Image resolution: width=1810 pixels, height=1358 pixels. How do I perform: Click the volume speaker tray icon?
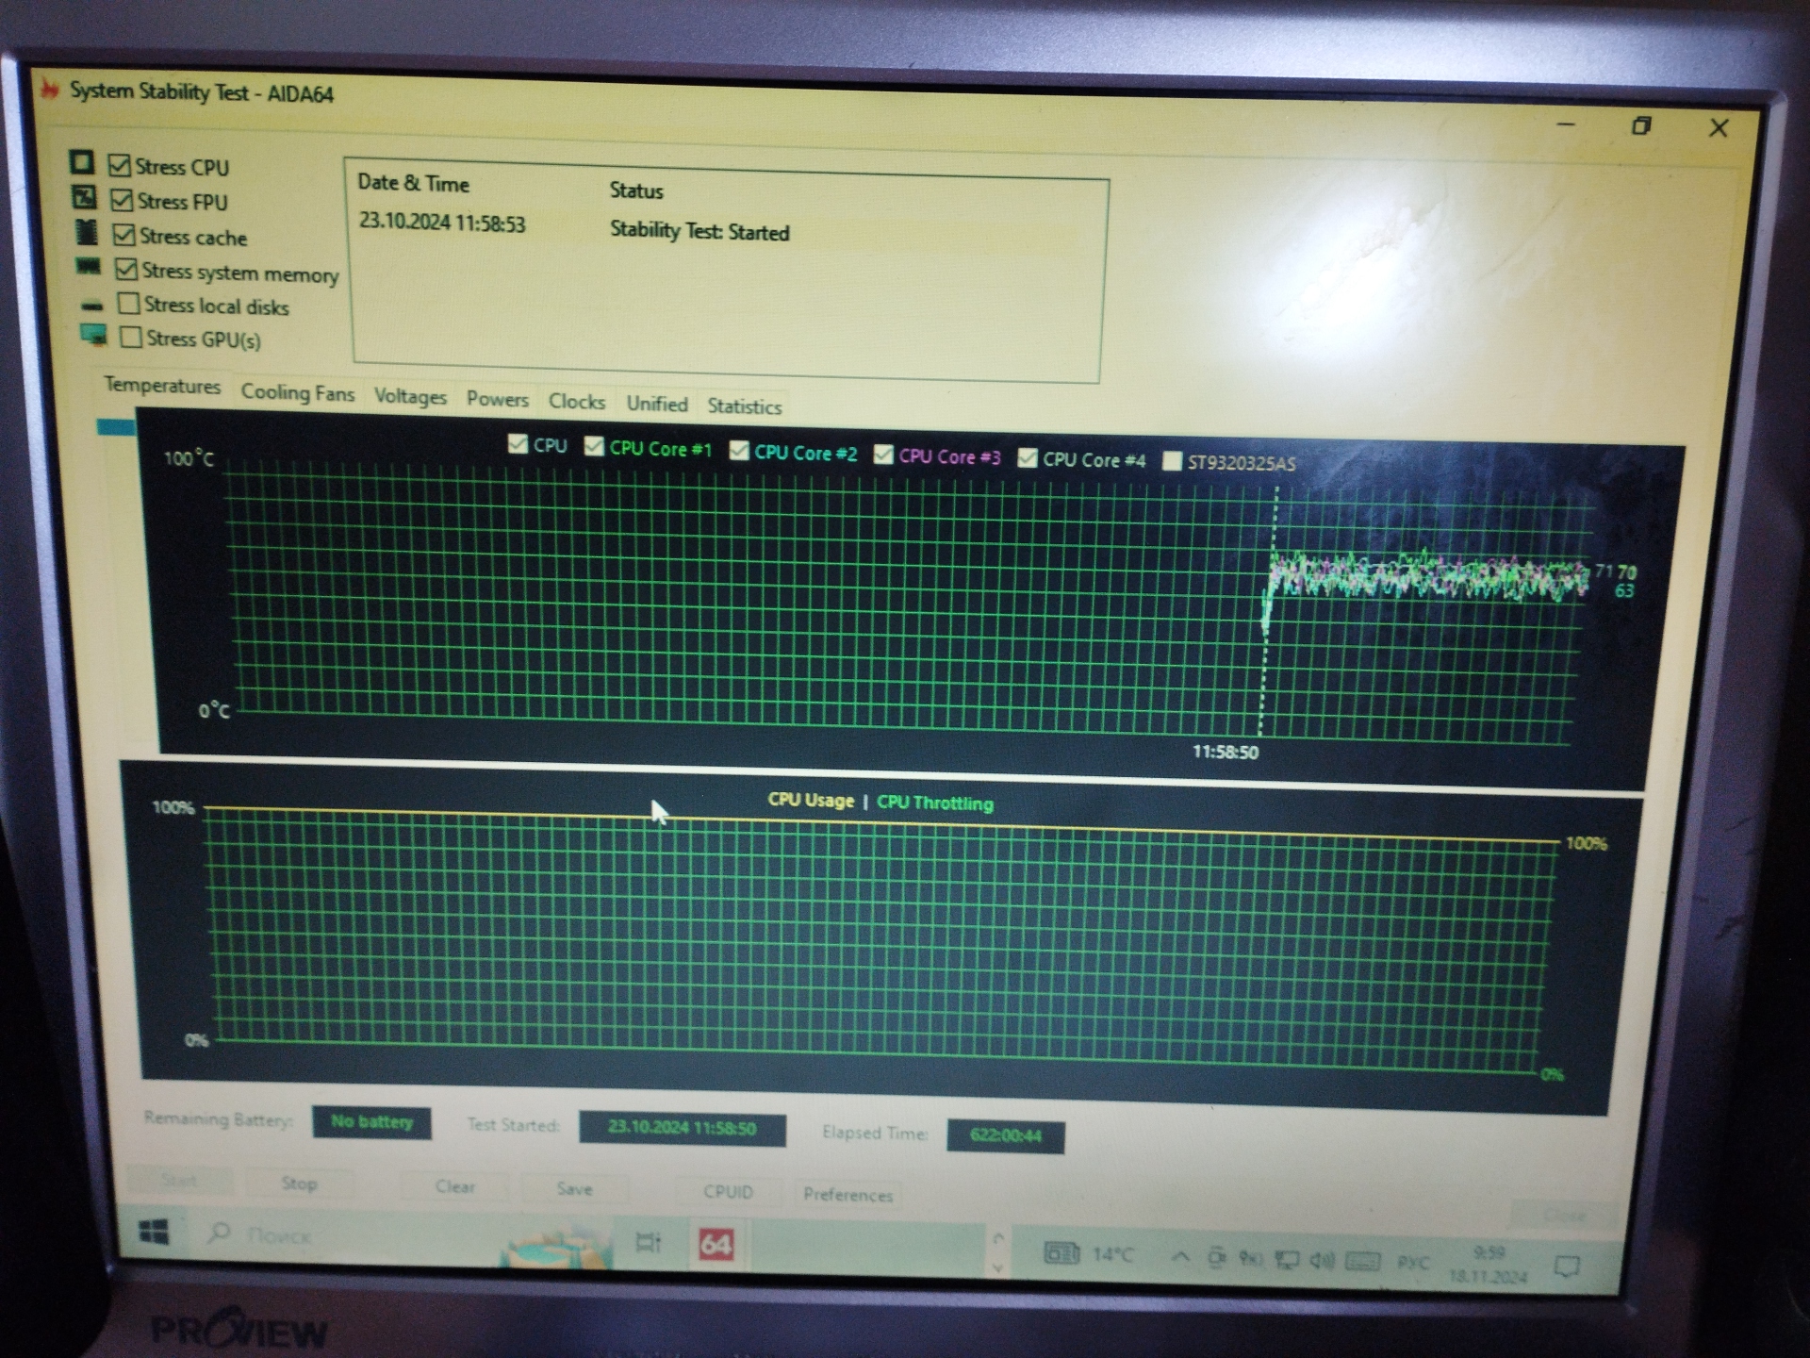coord(1323,1260)
